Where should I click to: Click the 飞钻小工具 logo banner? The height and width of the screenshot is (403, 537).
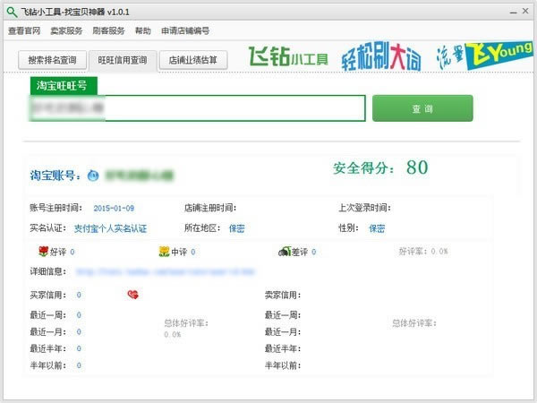tap(287, 56)
